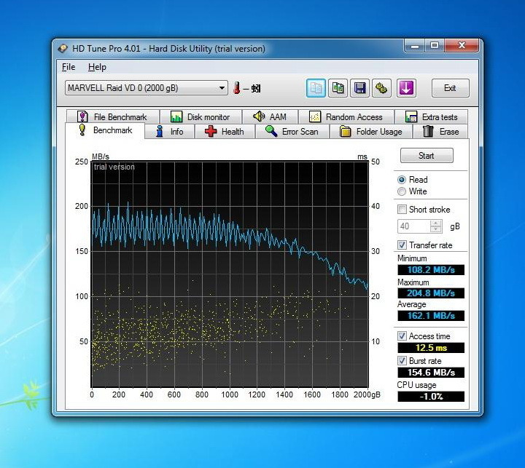Open the Error Scan tab
Screen dimensions: 525x468
[x=292, y=131]
